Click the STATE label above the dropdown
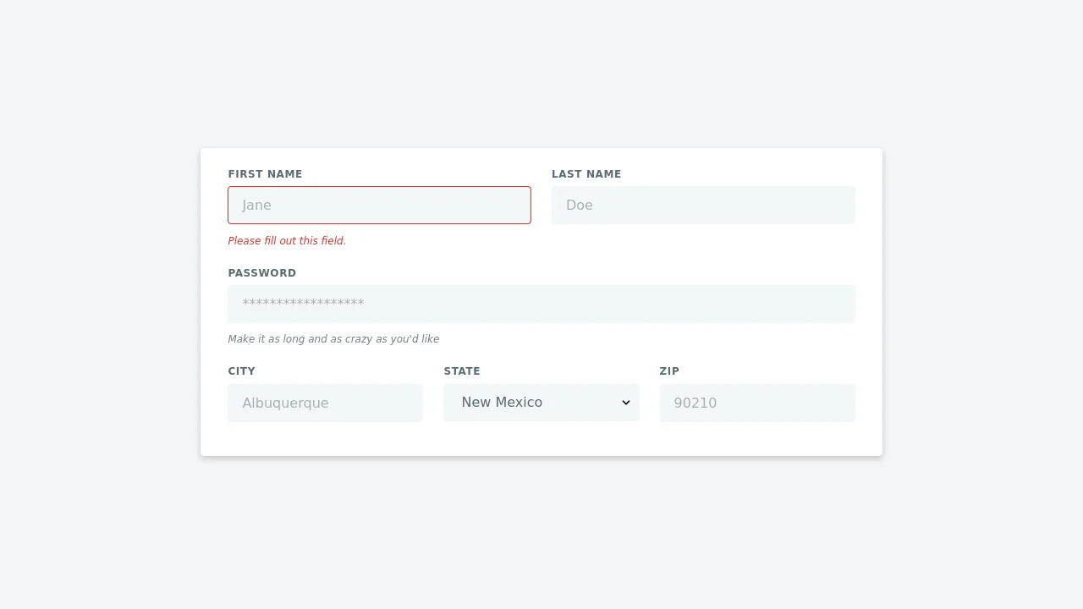 (x=462, y=371)
